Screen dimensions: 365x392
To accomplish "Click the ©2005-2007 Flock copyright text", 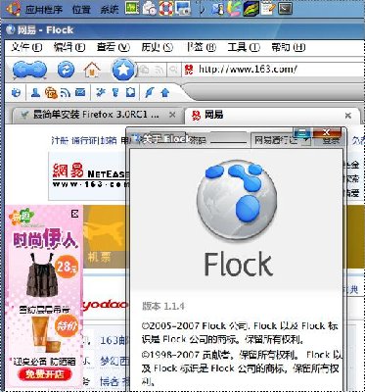I will click(x=240, y=333).
